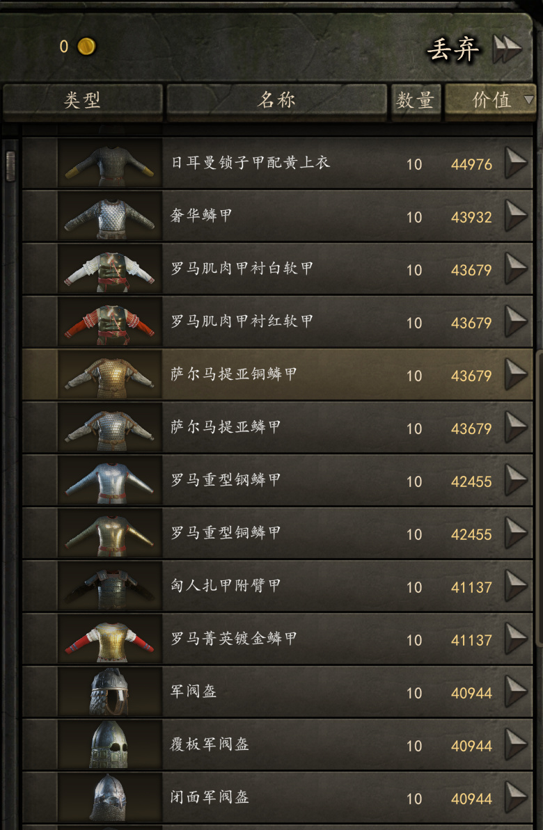Transfer 匈人扎甲附臂甲 via arrow icon
This screenshot has width=543, height=830.
pyautogui.click(x=515, y=585)
